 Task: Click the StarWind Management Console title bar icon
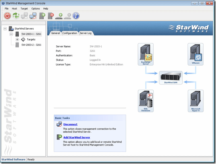pyautogui.click(x=3, y=3)
